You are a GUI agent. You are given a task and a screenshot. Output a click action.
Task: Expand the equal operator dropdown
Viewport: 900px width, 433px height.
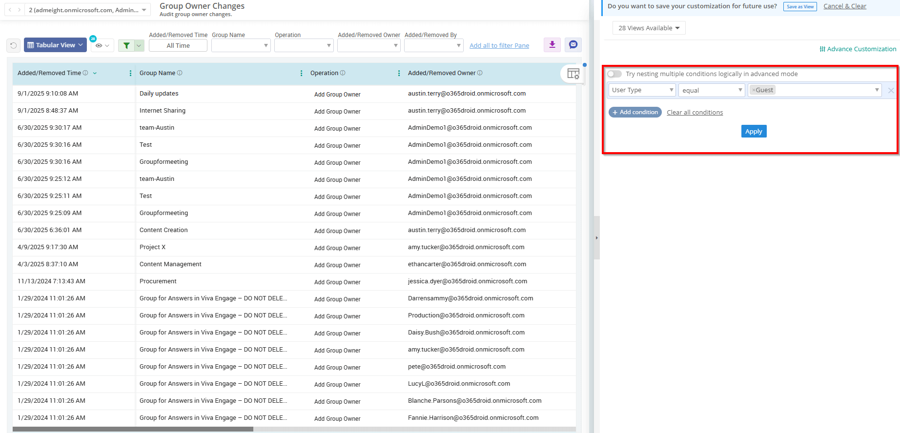point(711,90)
